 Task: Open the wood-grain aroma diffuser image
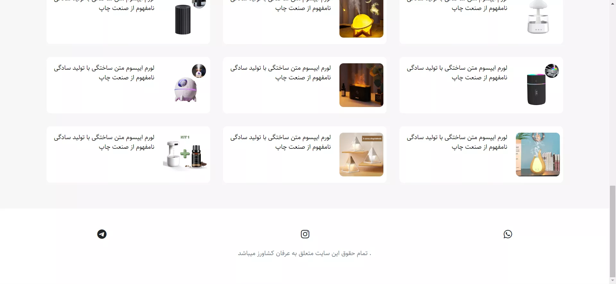(538, 155)
